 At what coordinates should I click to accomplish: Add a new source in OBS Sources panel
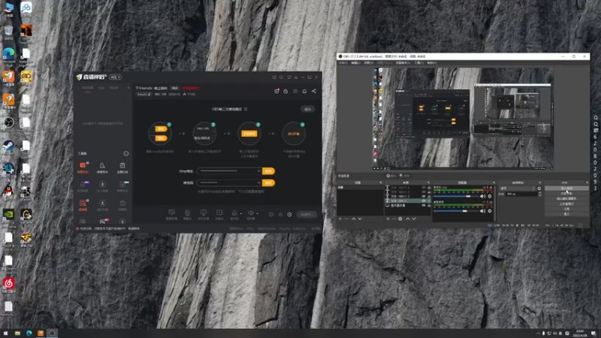[x=388, y=219]
